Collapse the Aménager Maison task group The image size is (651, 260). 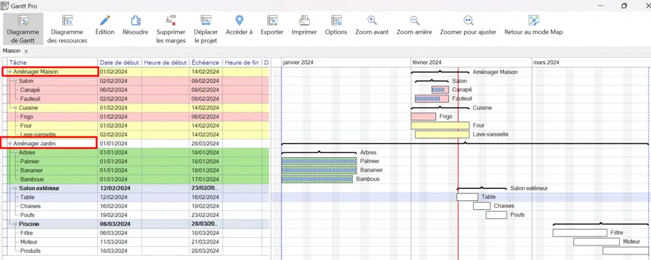coord(10,72)
